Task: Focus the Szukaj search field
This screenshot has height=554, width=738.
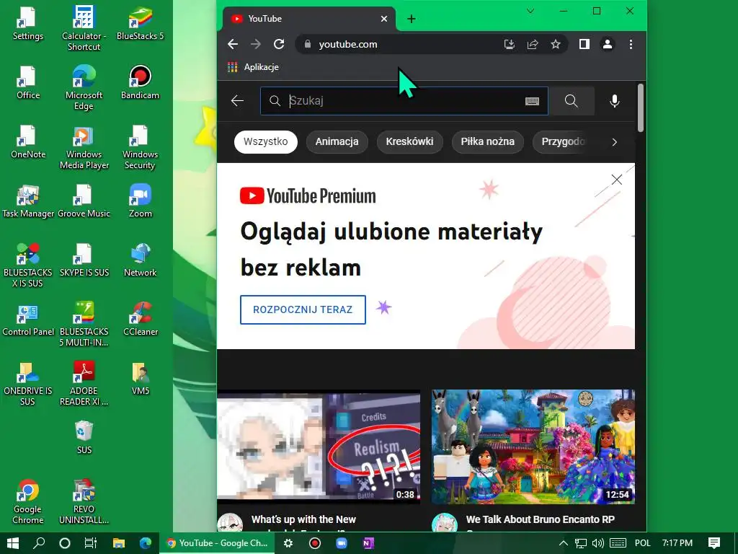Action: tap(404, 101)
